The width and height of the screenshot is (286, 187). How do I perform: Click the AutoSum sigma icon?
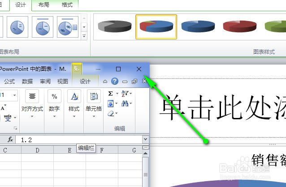click(x=111, y=94)
